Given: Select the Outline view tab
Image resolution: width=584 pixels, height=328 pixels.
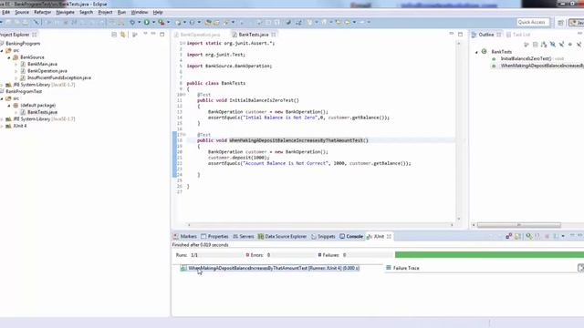Looking at the screenshot, I should pyautogui.click(x=486, y=35).
